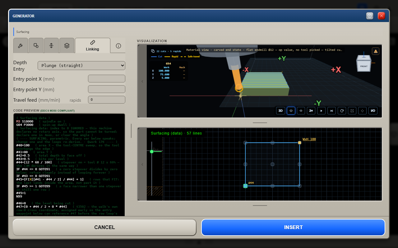398x248 pixels.
Task: Play the toolpath simulation
Action: (321, 111)
